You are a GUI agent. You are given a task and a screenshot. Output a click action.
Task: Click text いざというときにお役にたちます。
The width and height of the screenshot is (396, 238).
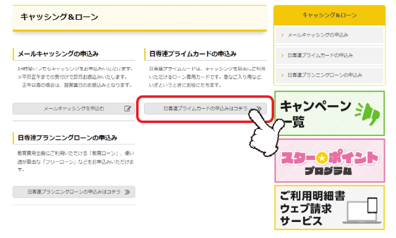pyautogui.click(x=185, y=85)
